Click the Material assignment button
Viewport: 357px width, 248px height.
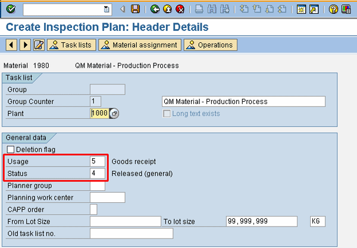click(139, 45)
